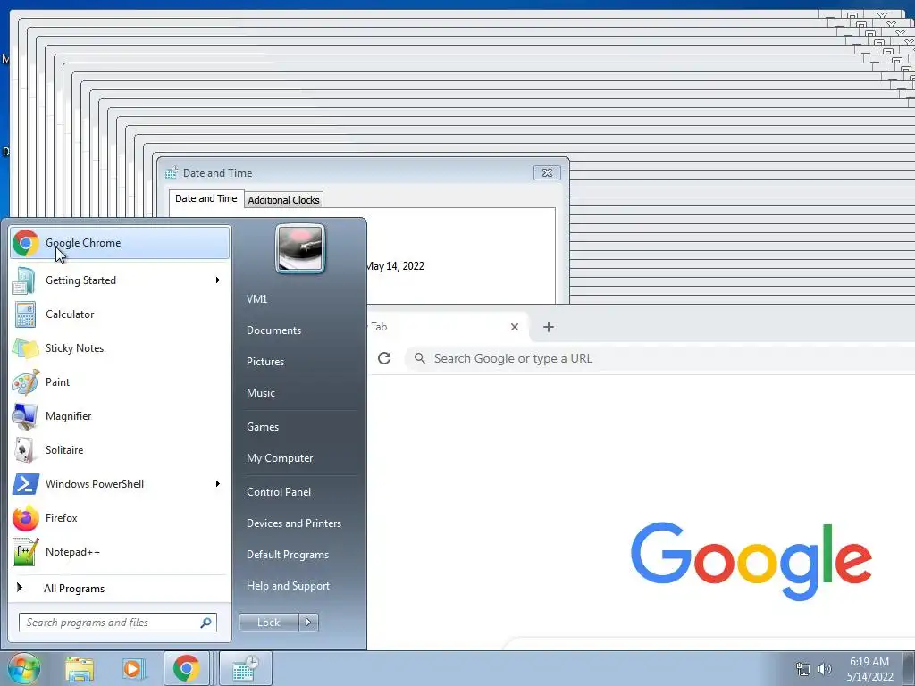Click the Lock button
Image resolution: width=915 pixels, height=686 pixels.
click(268, 623)
